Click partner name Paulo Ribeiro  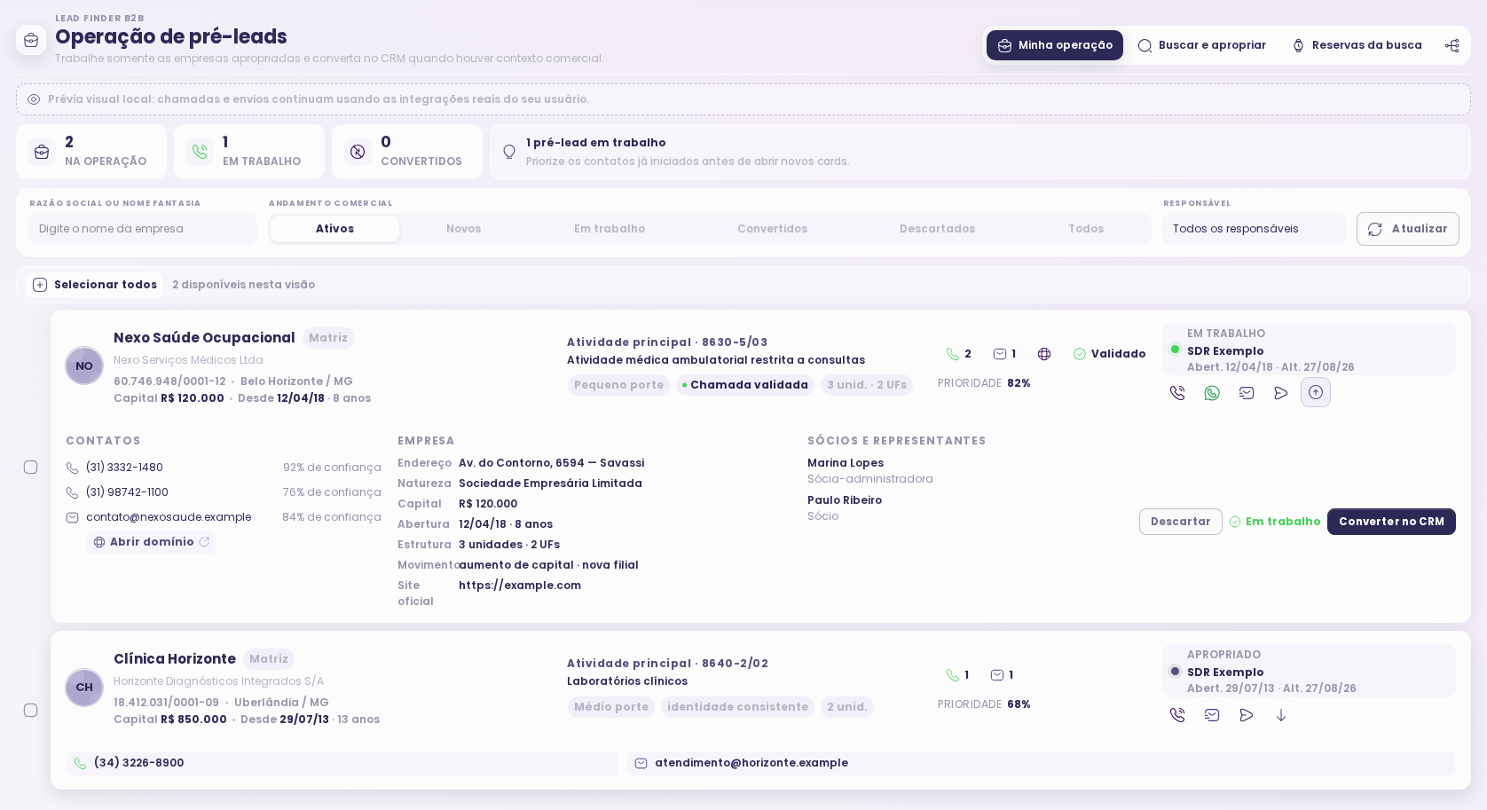[845, 500]
